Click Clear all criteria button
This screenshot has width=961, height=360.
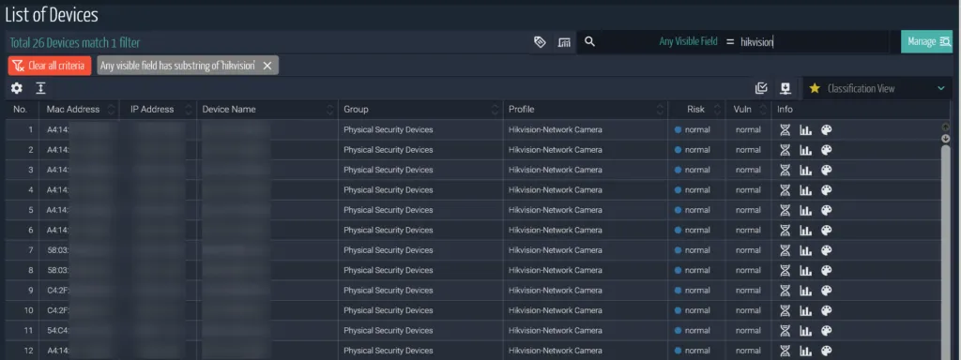coord(50,66)
